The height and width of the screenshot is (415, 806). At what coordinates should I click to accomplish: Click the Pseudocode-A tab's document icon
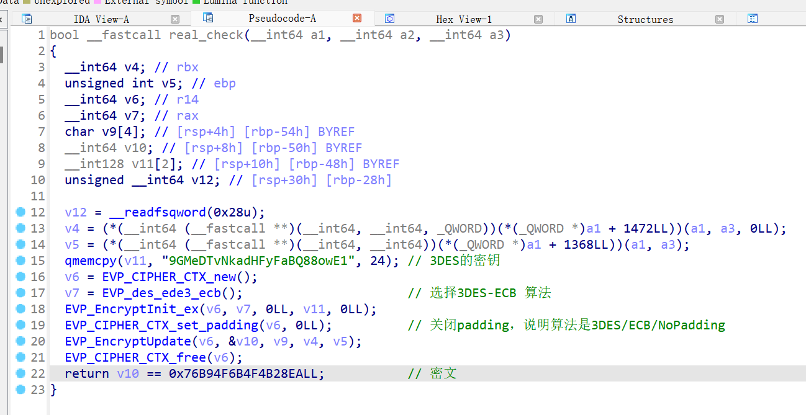(x=207, y=19)
